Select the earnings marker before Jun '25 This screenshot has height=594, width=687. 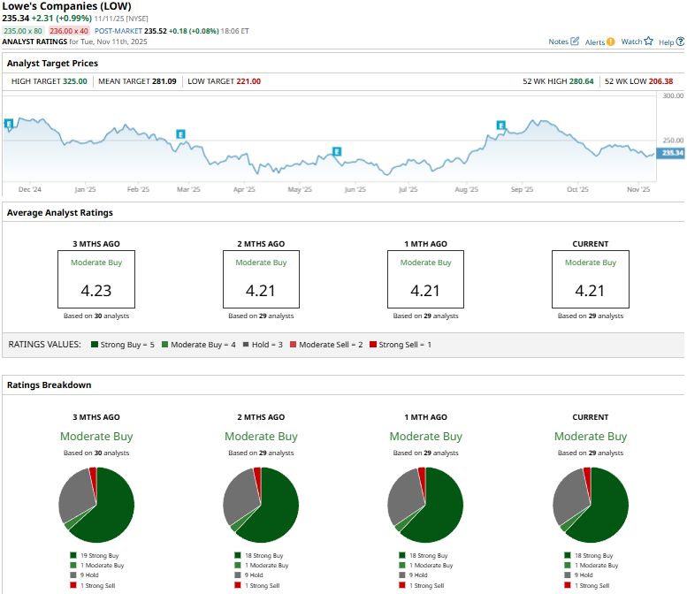click(336, 151)
